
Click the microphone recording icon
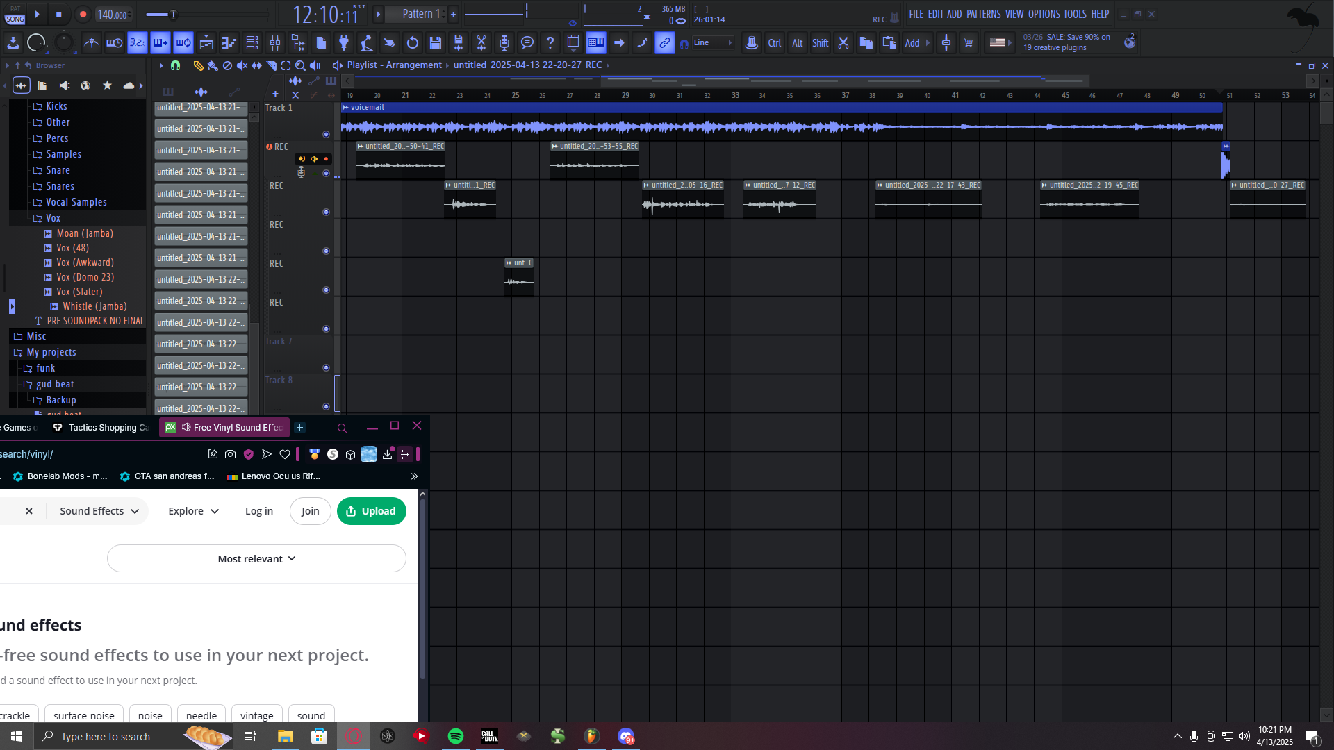(x=504, y=43)
